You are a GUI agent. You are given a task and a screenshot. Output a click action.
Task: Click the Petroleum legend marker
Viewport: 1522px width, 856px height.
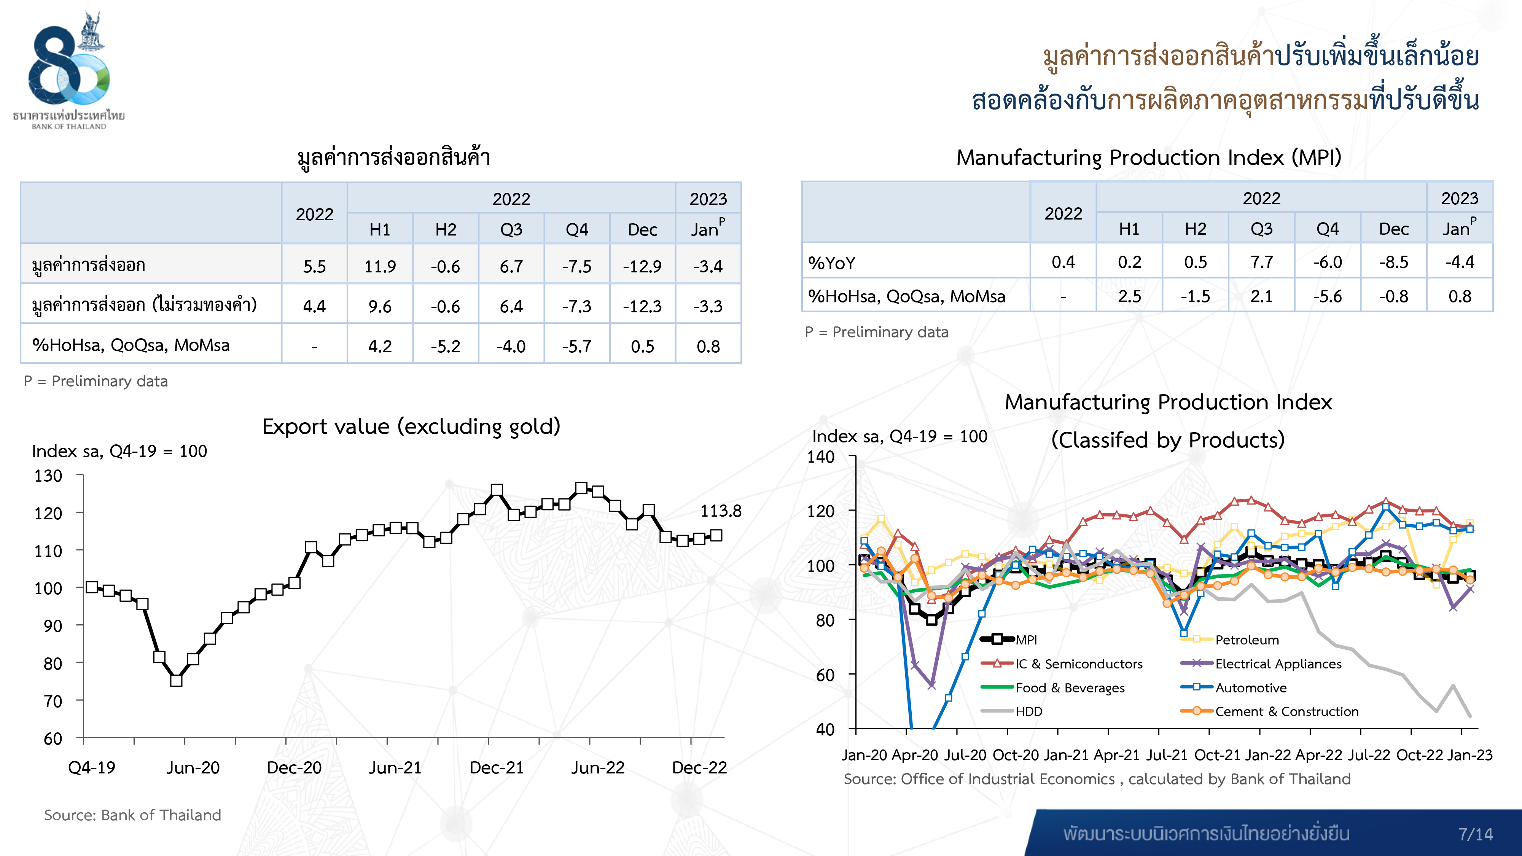coord(1196,639)
